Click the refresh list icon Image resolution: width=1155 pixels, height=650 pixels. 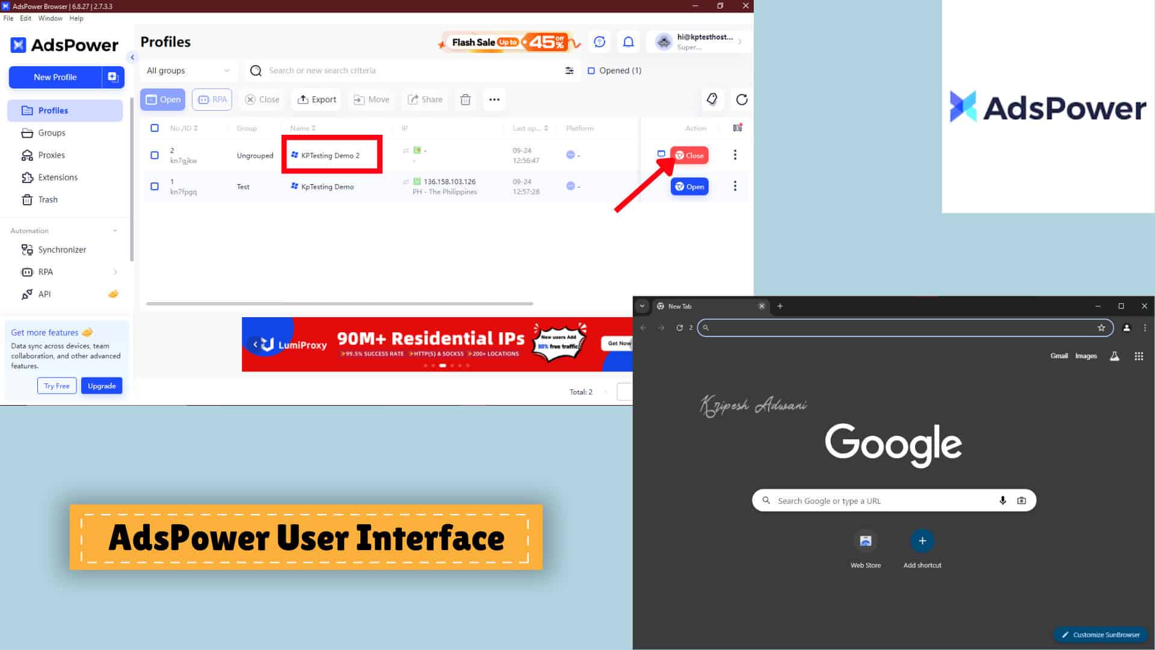point(742,100)
